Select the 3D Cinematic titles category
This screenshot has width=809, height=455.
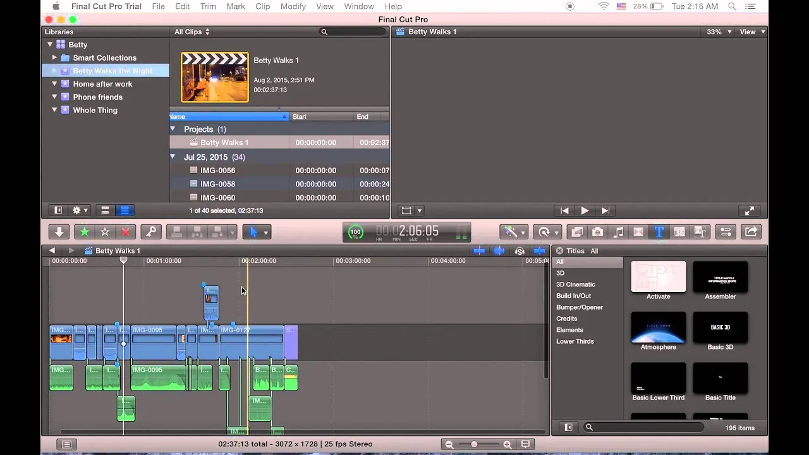point(576,284)
